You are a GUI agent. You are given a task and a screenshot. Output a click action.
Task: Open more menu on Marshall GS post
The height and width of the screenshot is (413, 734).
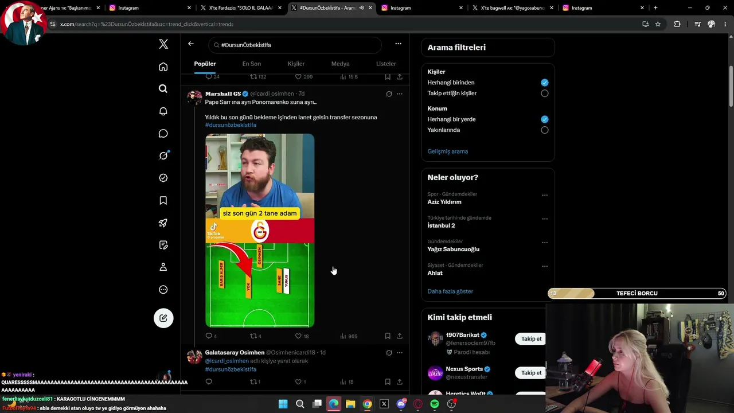400,93
